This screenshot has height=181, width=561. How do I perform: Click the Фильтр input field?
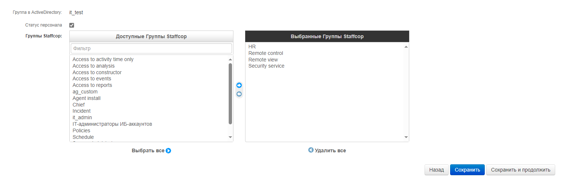pos(151,48)
